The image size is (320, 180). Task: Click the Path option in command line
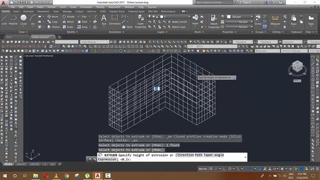198,155
